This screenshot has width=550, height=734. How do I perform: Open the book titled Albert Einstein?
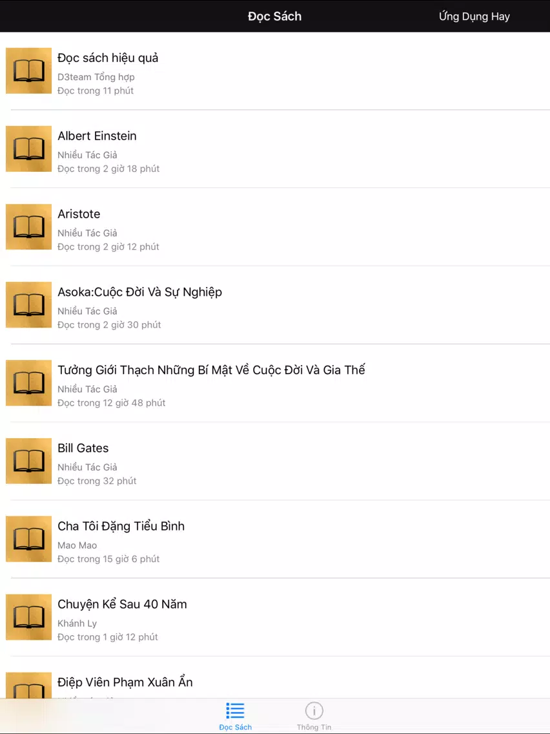click(97, 136)
